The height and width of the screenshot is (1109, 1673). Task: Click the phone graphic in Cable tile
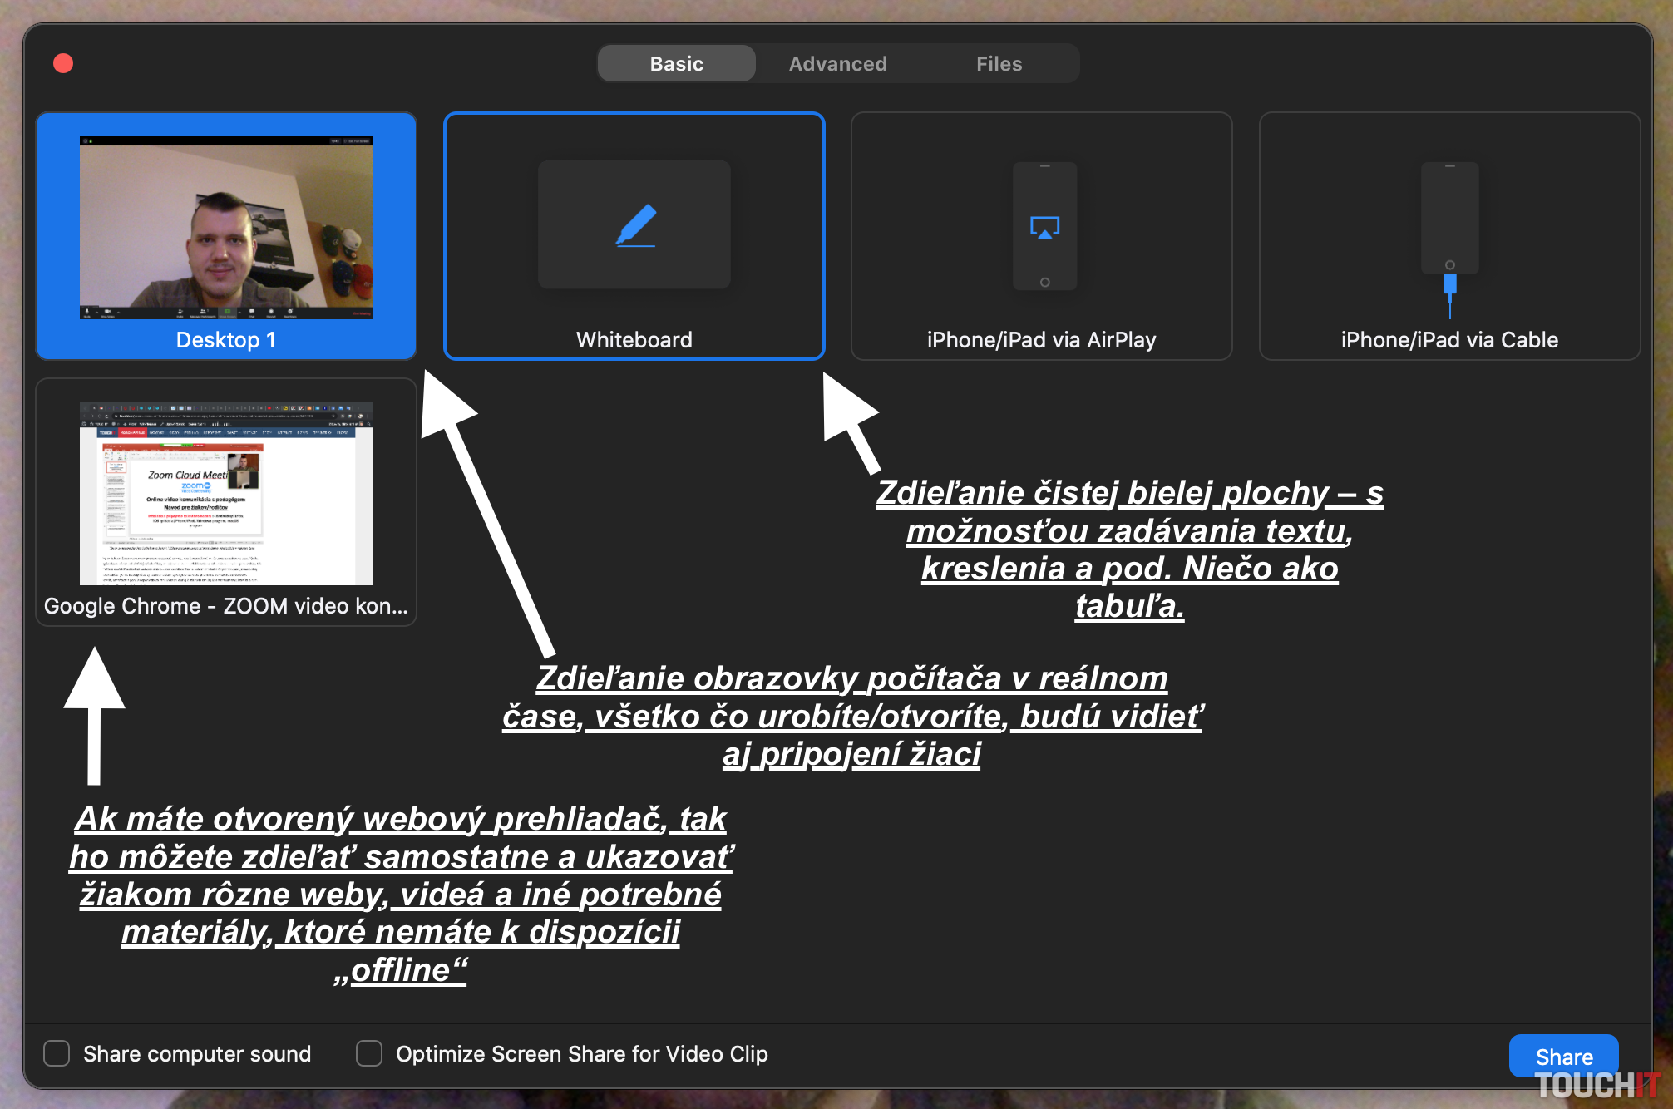tap(1449, 218)
